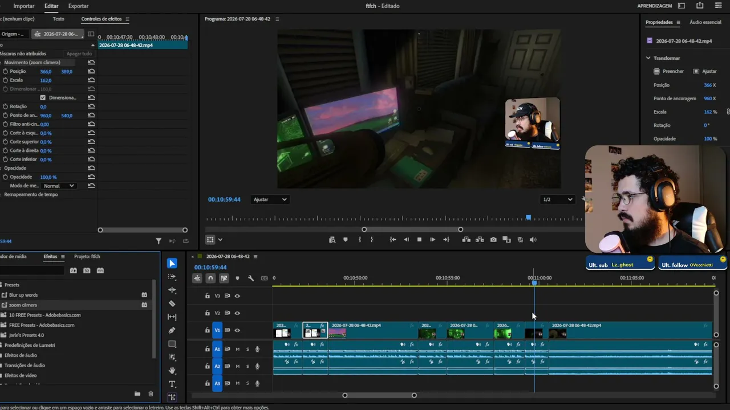Select the Track Select Forward tool

pyautogui.click(x=172, y=277)
